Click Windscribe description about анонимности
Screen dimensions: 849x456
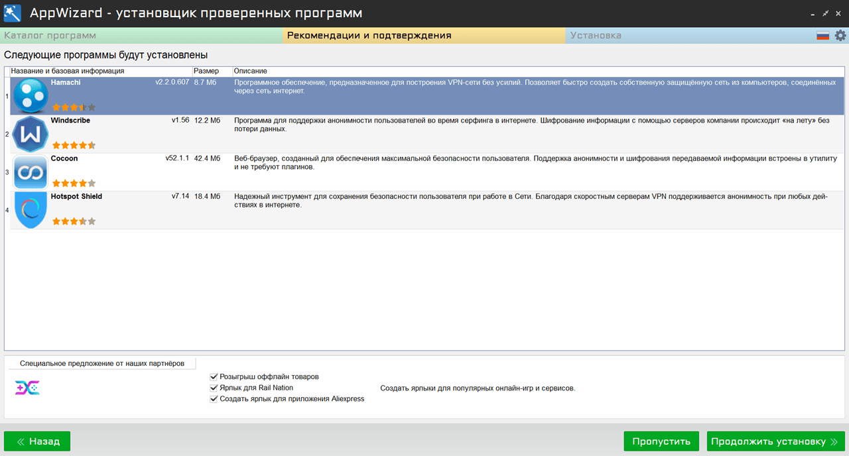click(x=532, y=125)
